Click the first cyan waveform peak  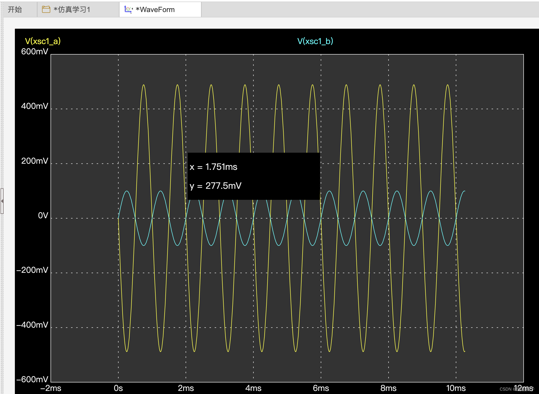[127, 191]
